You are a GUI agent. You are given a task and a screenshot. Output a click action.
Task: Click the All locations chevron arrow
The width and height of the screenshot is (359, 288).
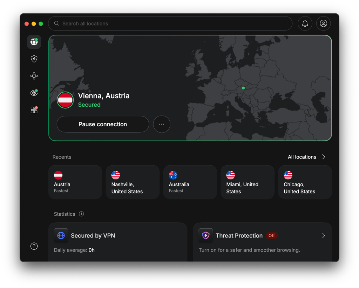tap(324, 157)
